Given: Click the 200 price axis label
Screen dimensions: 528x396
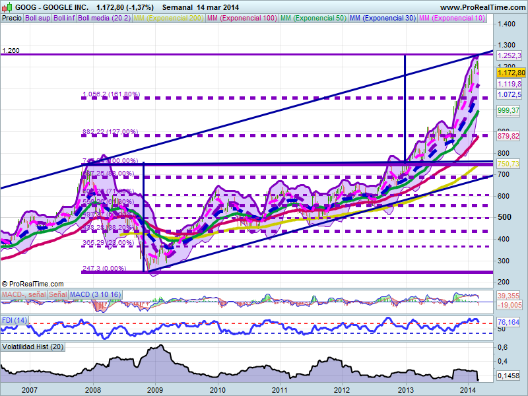Looking at the screenshot, I should click(x=504, y=282).
